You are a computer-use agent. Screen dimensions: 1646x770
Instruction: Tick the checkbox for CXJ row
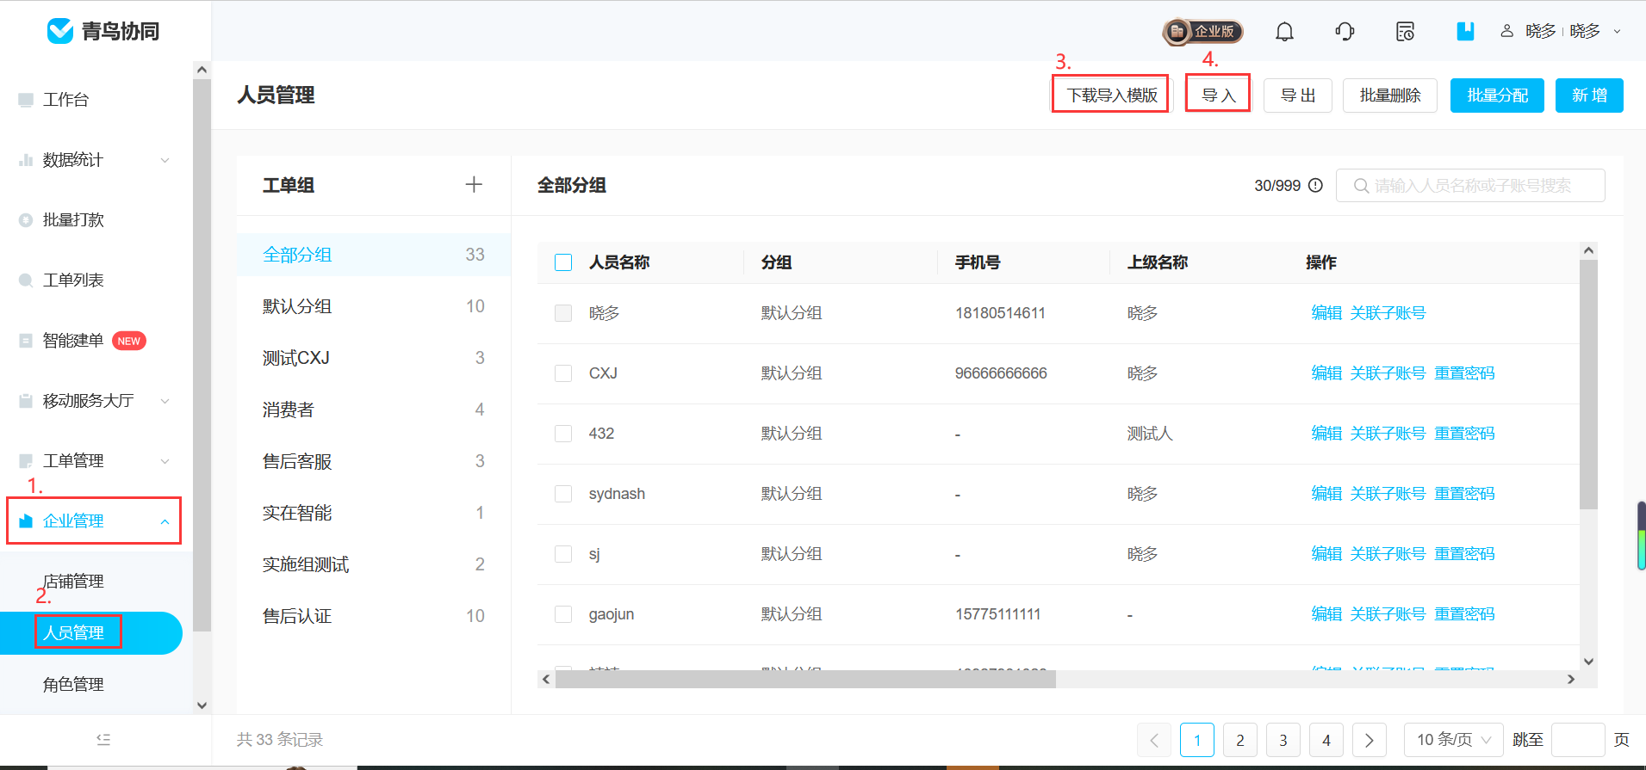563,373
